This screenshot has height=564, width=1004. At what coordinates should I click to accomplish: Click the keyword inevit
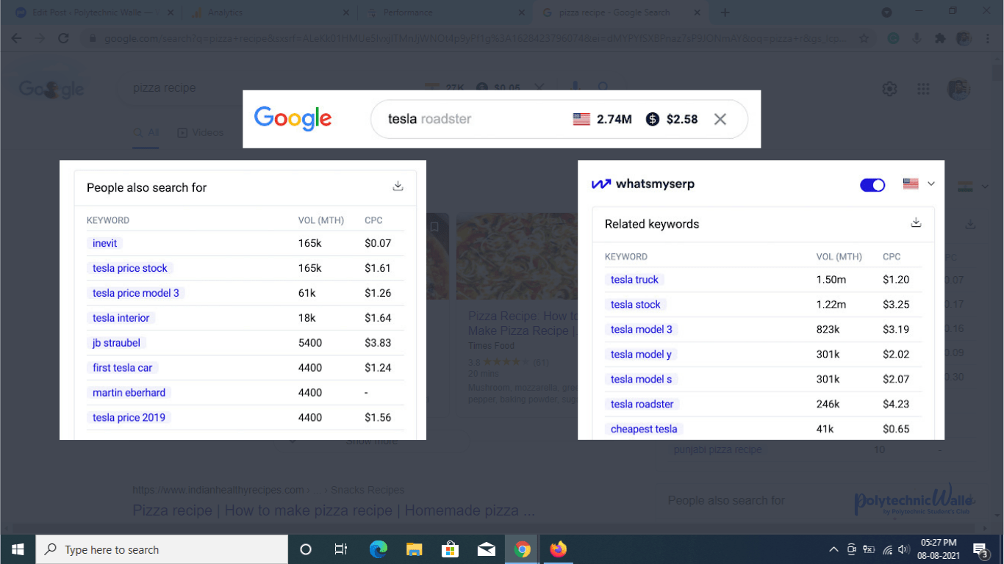[104, 243]
